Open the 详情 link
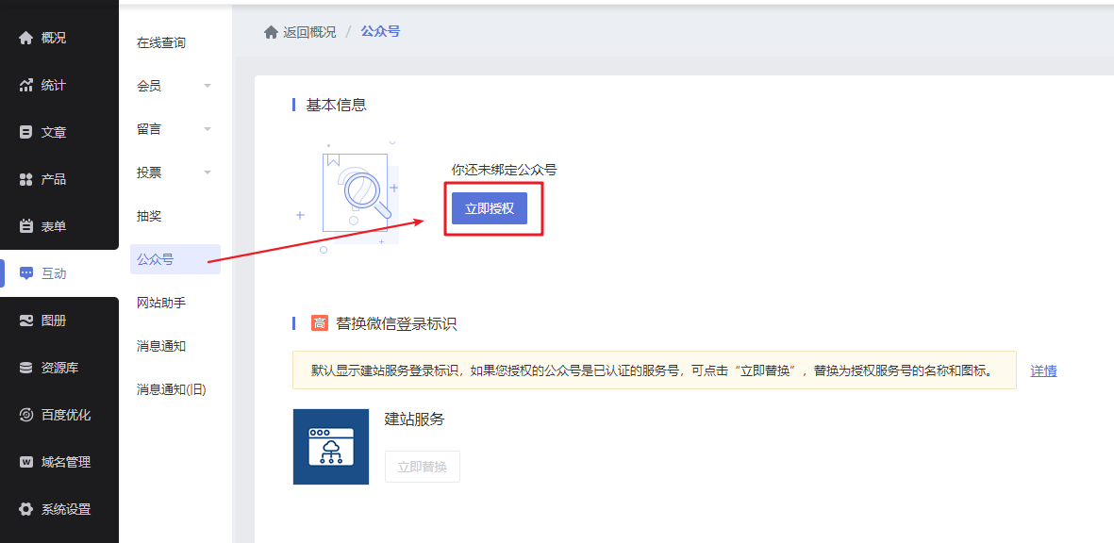Image resolution: width=1114 pixels, height=543 pixels. pyautogui.click(x=1043, y=370)
